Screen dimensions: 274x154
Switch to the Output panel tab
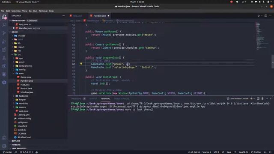coord(93,99)
